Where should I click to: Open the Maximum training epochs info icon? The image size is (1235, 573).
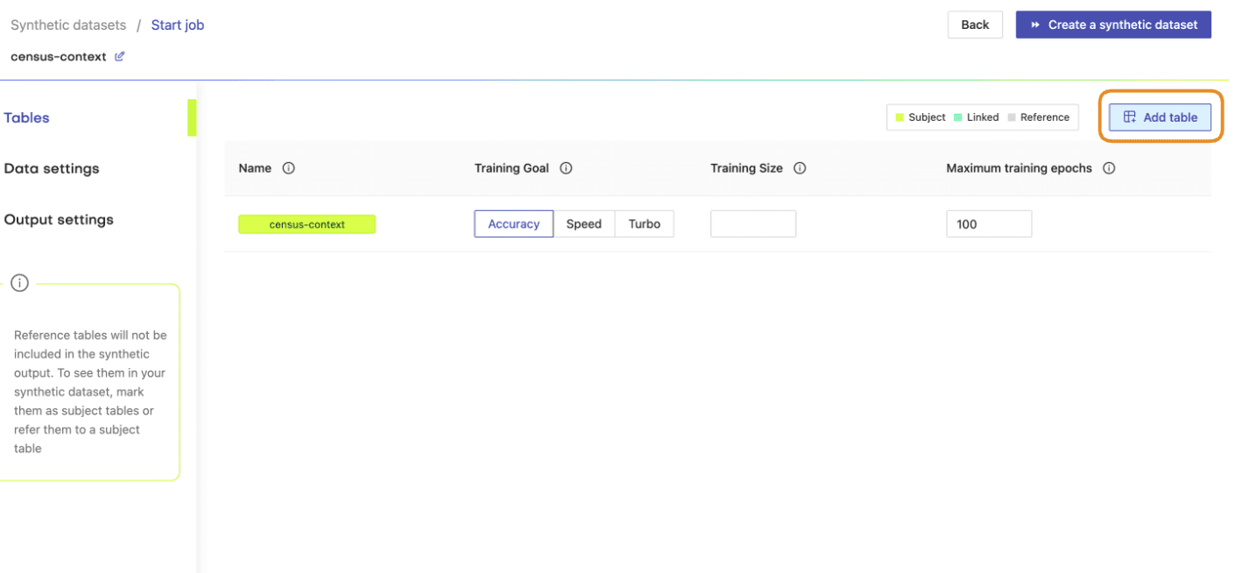coord(1109,168)
